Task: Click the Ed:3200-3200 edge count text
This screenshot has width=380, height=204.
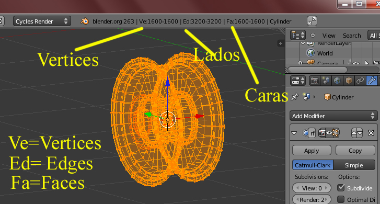Action: (x=202, y=21)
